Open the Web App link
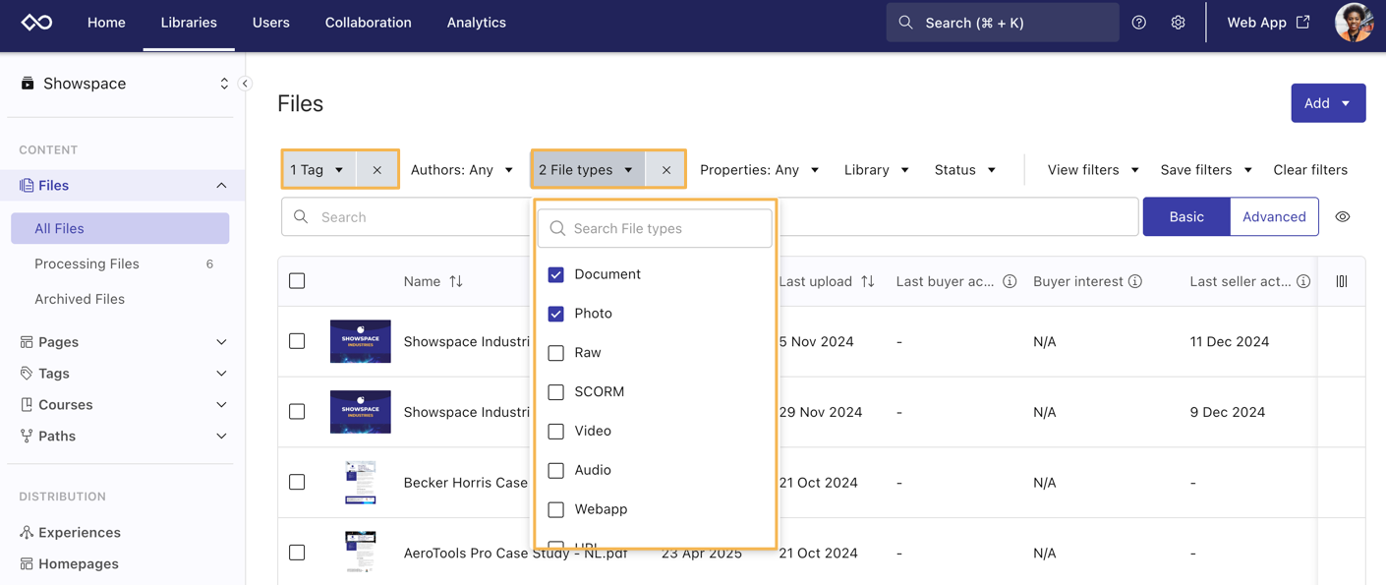This screenshot has height=585, width=1386. [x=1268, y=23]
